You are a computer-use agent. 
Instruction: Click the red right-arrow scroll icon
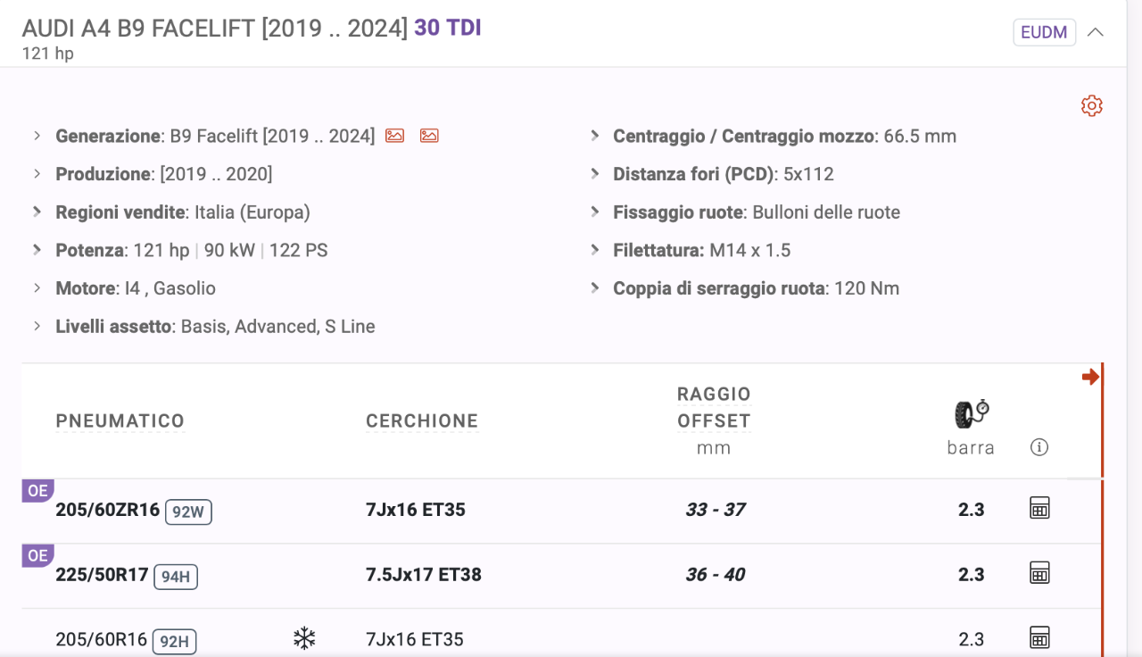[1089, 377]
